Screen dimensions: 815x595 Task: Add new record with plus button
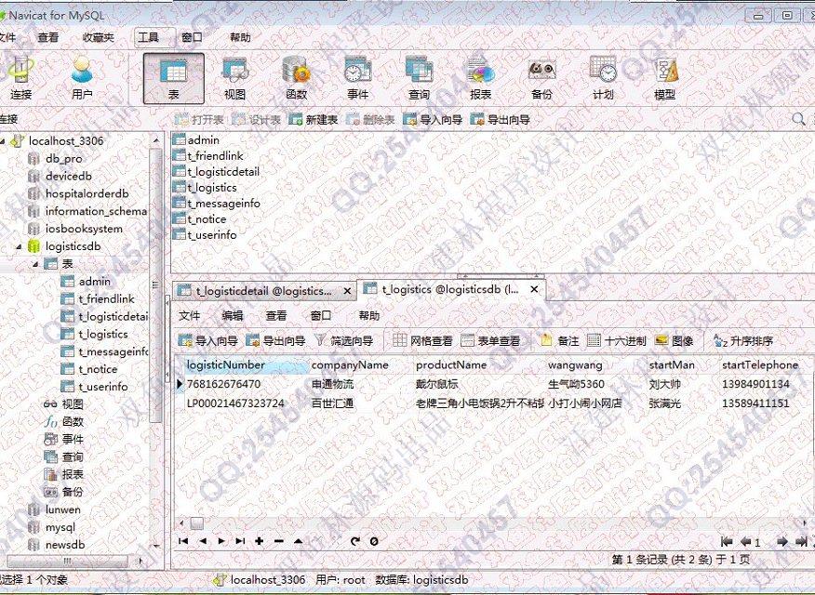(259, 541)
